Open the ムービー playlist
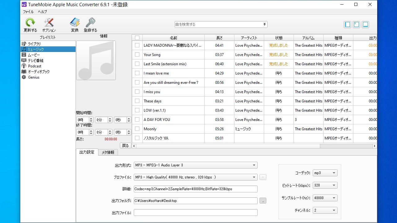This screenshot has width=397, height=223. pyautogui.click(x=48, y=55)
